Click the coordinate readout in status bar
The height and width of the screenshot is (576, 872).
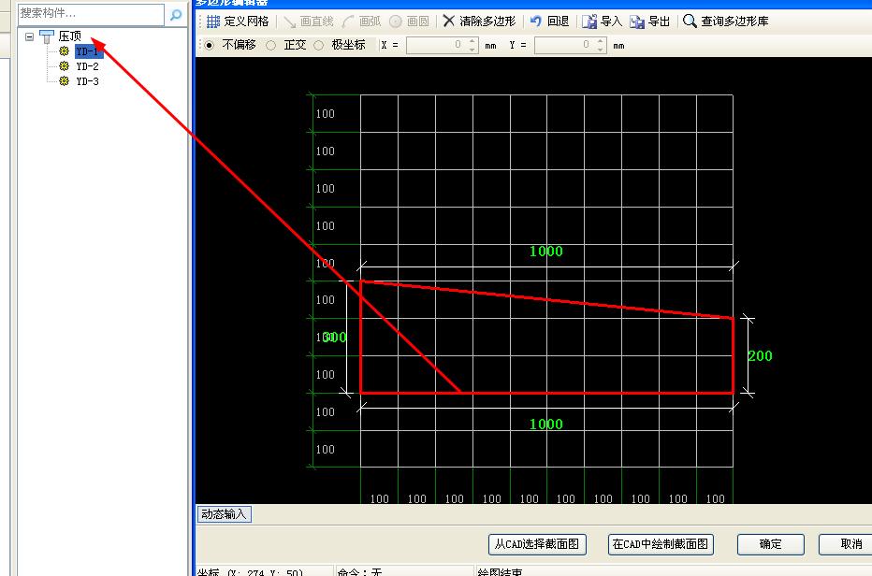point(250,571)
